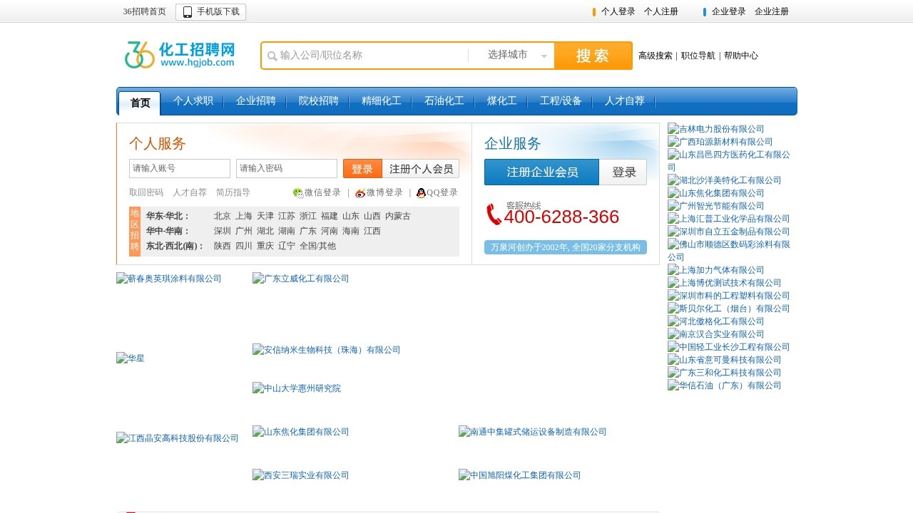Click the 化工招聘网 site logo
913x513 pixels.
point(179,55)
